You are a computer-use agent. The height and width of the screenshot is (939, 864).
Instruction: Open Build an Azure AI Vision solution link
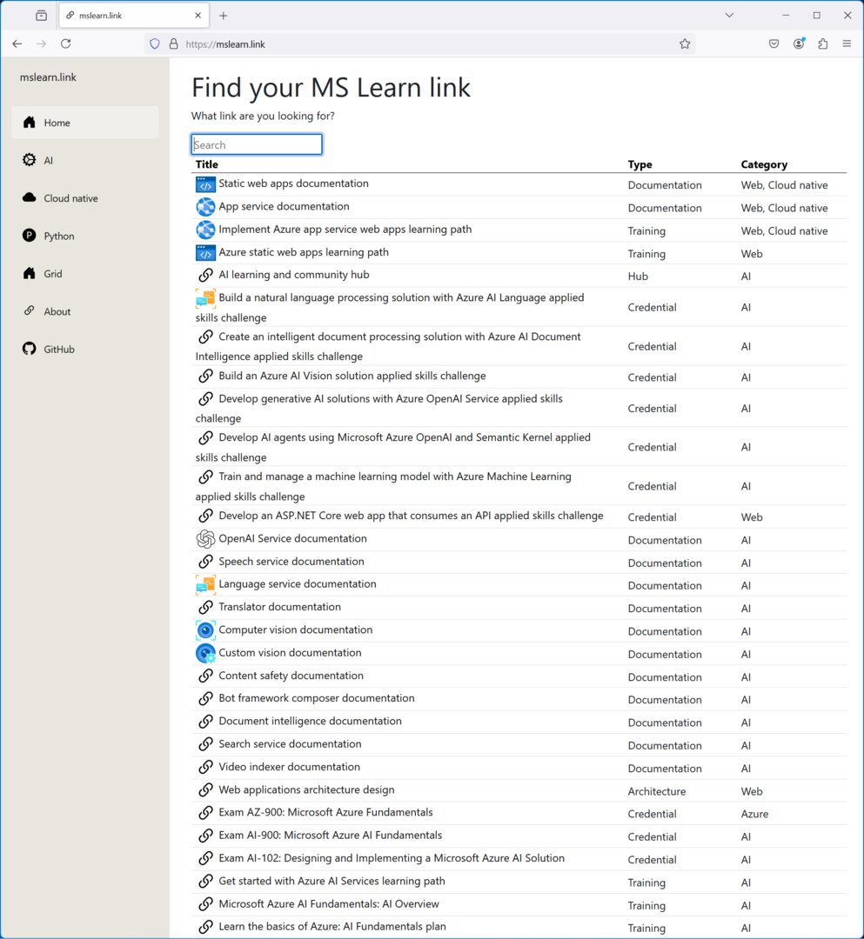point(352,376)
